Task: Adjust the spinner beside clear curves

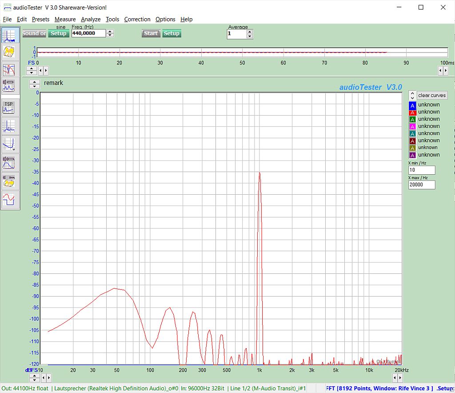Action: tap(412, 95)
